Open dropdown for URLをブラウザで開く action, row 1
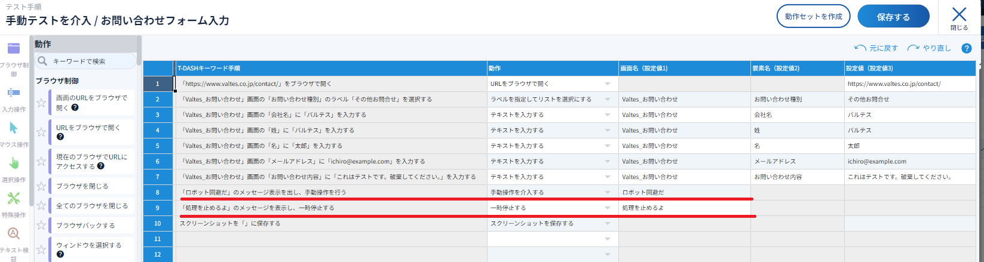This screenshot has width=984, height=262. [x=608, y=84]
